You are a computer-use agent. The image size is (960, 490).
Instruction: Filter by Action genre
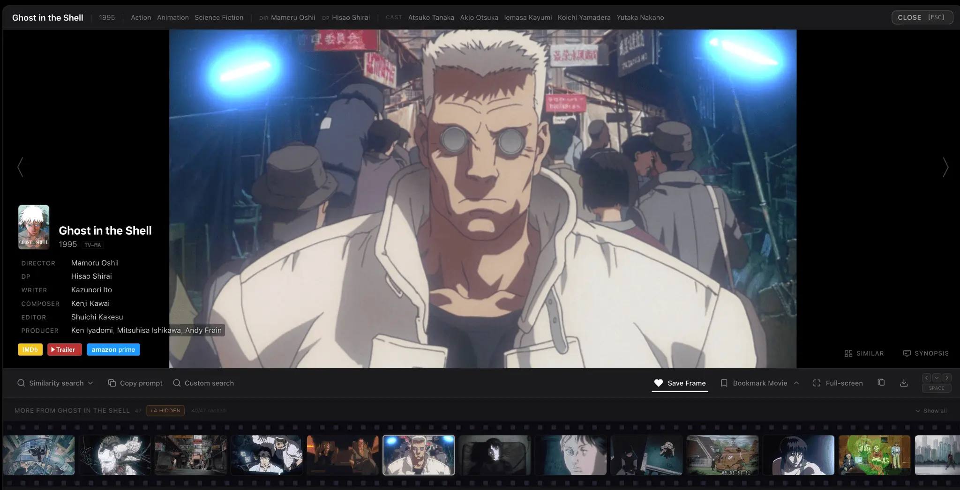pos(141,17)
